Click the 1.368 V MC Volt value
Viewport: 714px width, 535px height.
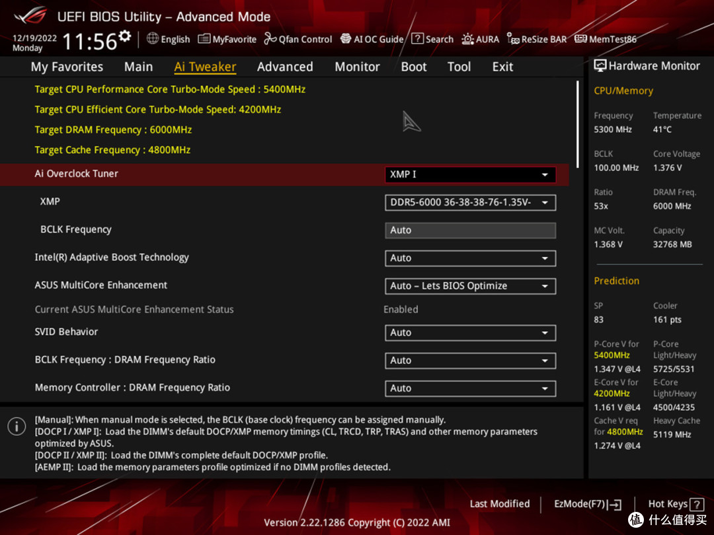[608, 245]
